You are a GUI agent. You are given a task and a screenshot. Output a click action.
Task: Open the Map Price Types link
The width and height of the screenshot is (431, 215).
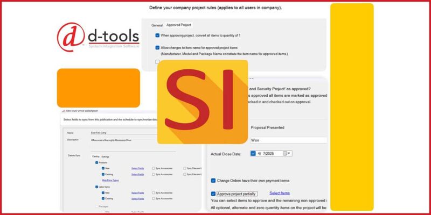point(110,181)
